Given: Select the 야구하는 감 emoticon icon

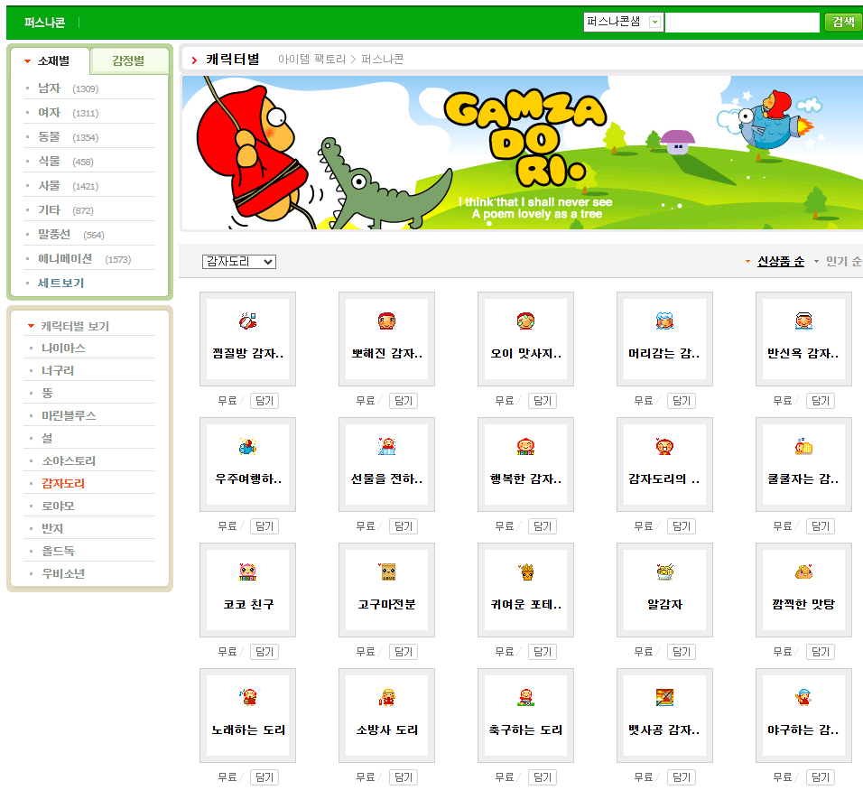Looking at the screenshot, I should tap(803, 697).
